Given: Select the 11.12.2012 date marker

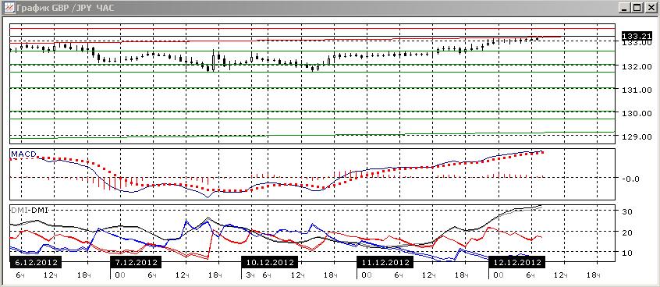Looking at the screenshot, I should (385, 262).
